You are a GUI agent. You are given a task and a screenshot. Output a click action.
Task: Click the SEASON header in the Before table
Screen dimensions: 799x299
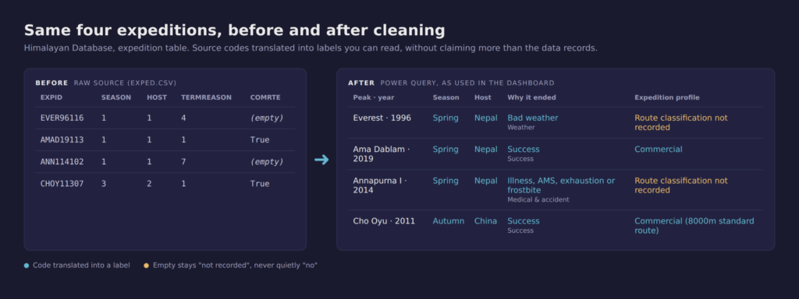(115, 97)
